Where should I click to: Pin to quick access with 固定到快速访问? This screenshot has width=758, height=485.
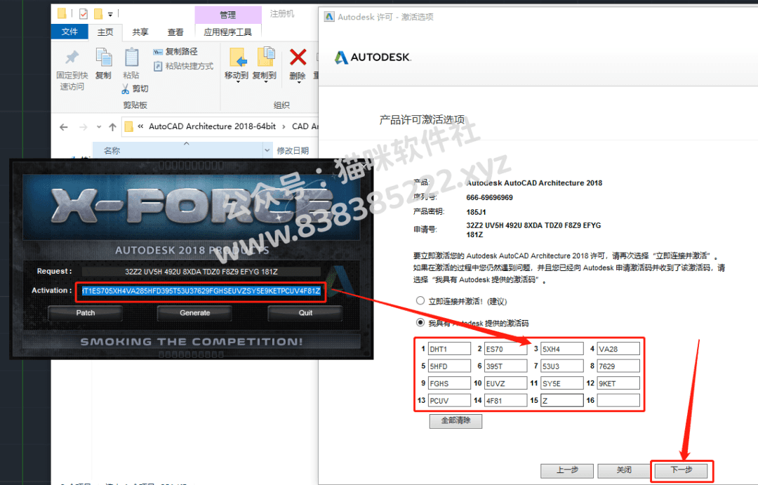(x=72, y=70)
